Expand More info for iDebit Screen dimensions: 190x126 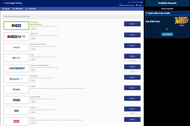[x=33, y=60]
